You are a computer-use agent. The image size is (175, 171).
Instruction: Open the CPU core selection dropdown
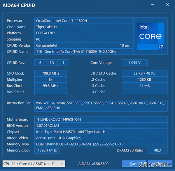coord(34,164)
